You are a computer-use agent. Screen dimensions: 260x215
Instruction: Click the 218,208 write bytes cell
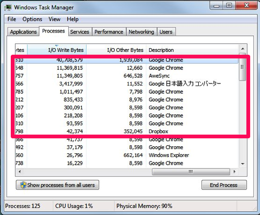point(73,115)
